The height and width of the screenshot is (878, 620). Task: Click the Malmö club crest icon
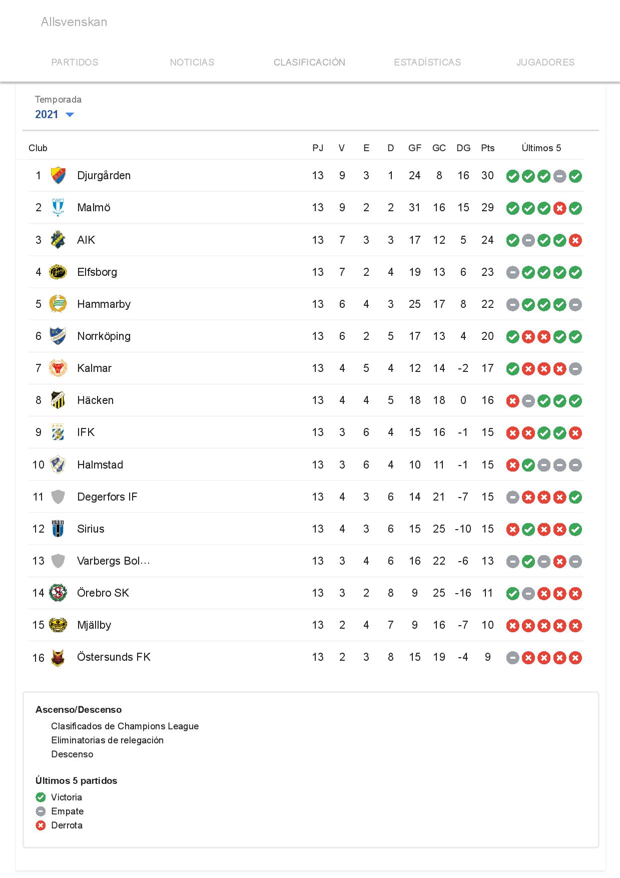[58, 208]
